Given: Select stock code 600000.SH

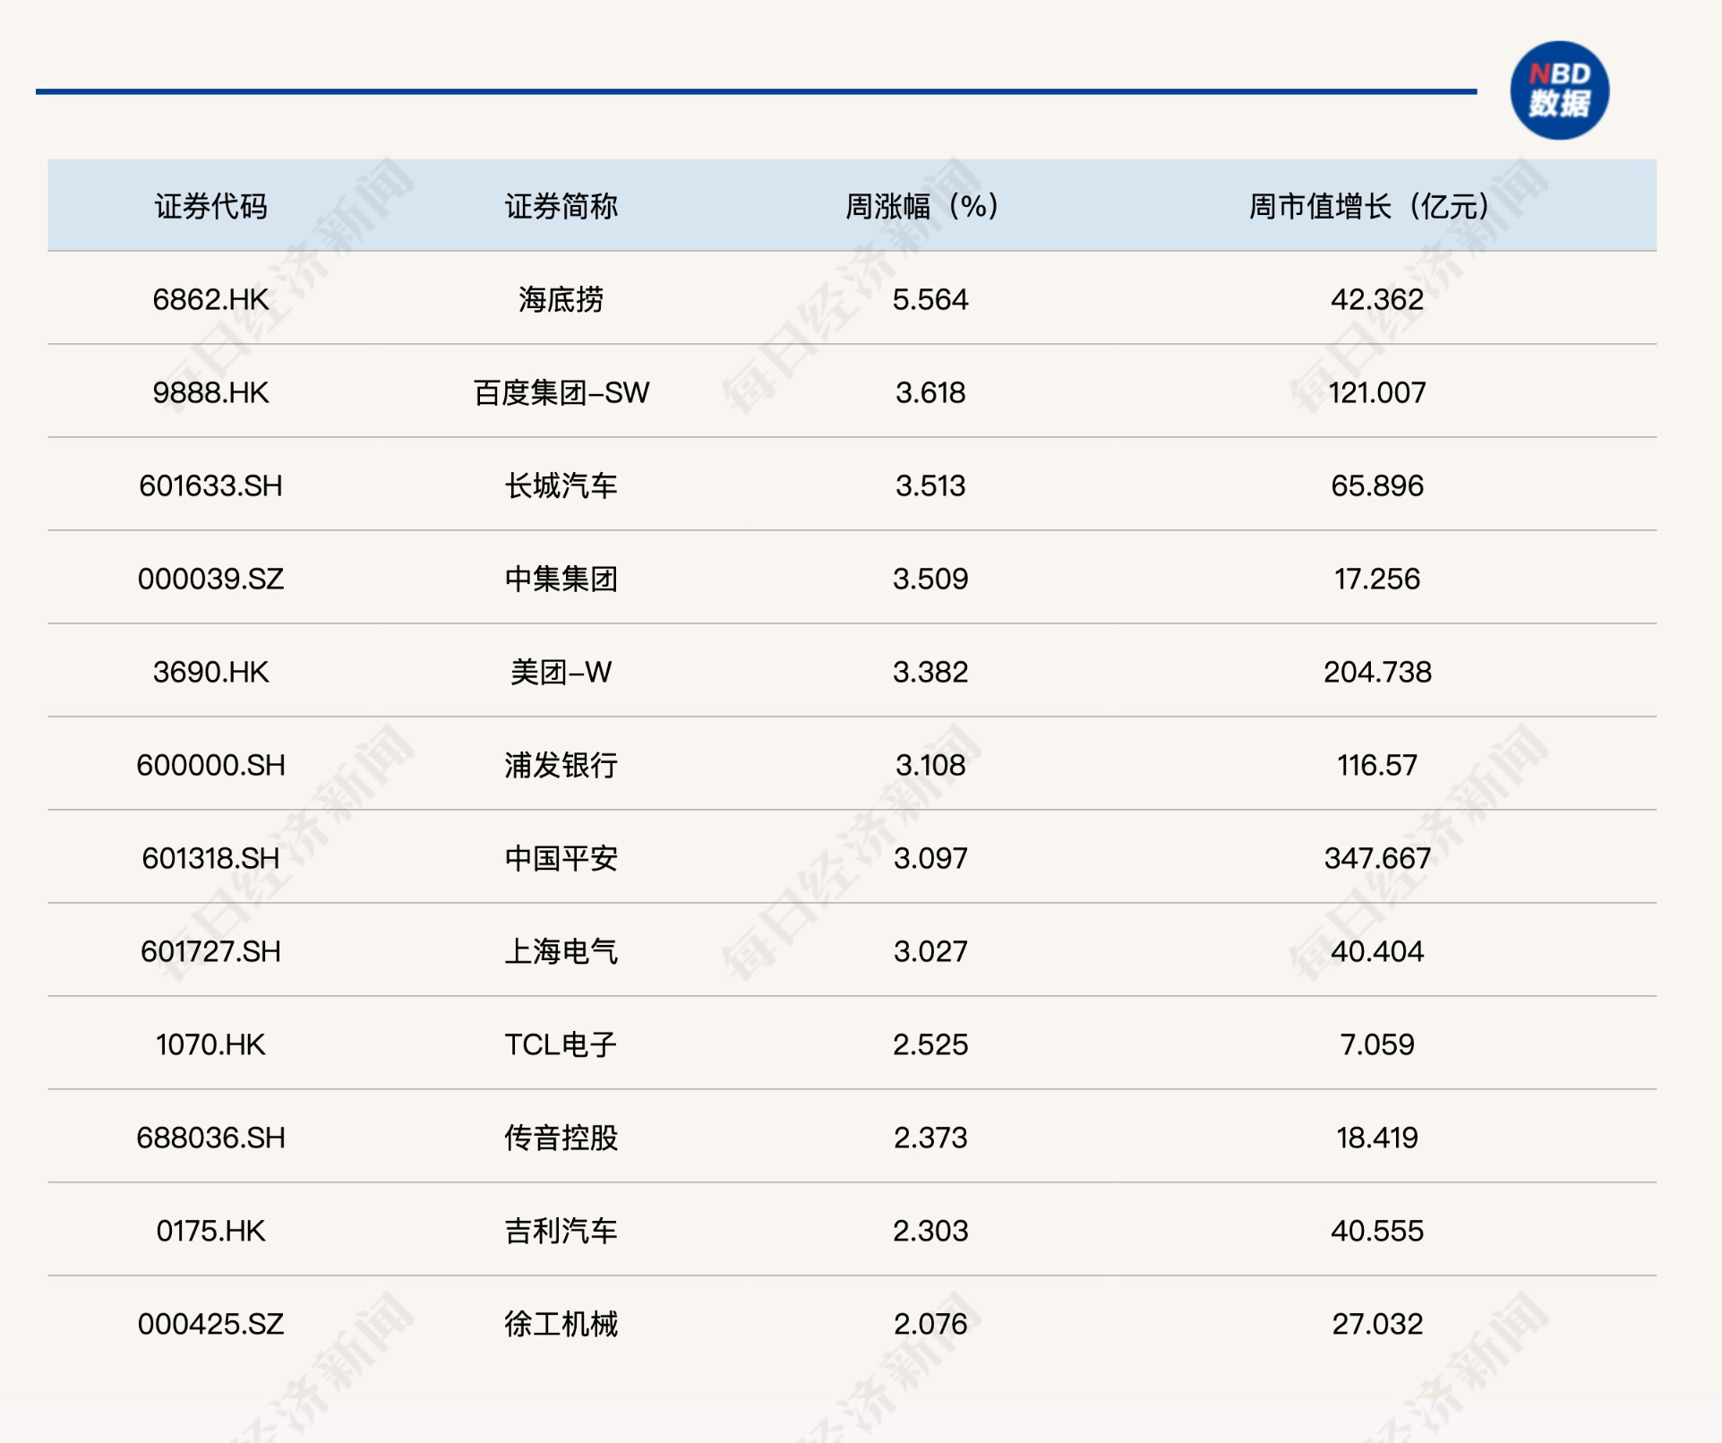Looking at the screenshot, I should click(210, 765).
